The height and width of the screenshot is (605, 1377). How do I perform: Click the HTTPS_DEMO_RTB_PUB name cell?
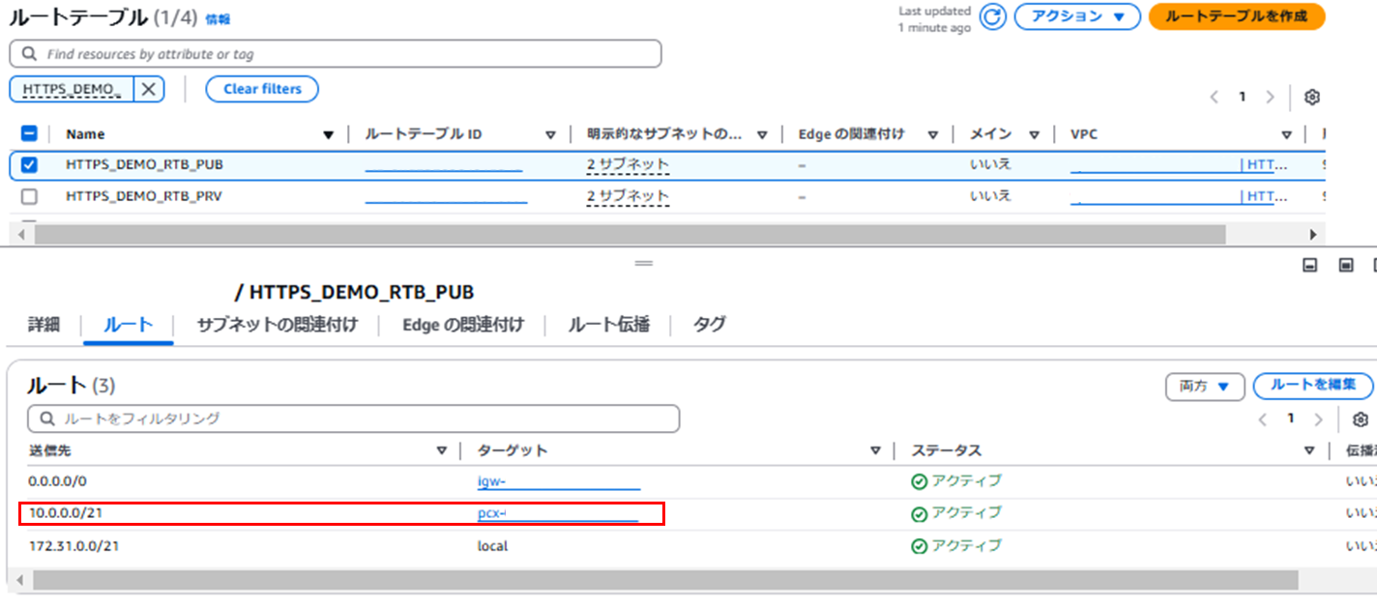pos(144,165)
